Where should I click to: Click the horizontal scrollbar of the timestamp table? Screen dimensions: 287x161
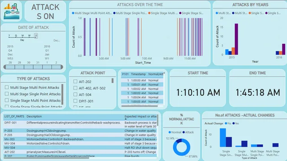(139, 106)
